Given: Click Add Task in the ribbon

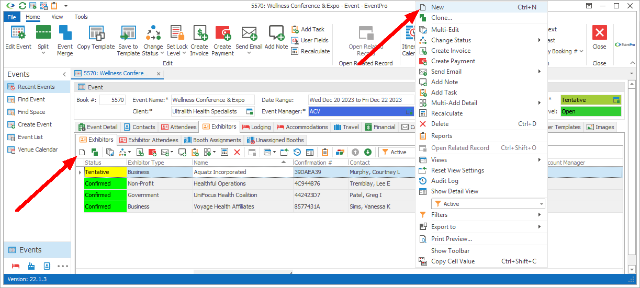Looking at the screenshot, I should (x=308, y=29).
